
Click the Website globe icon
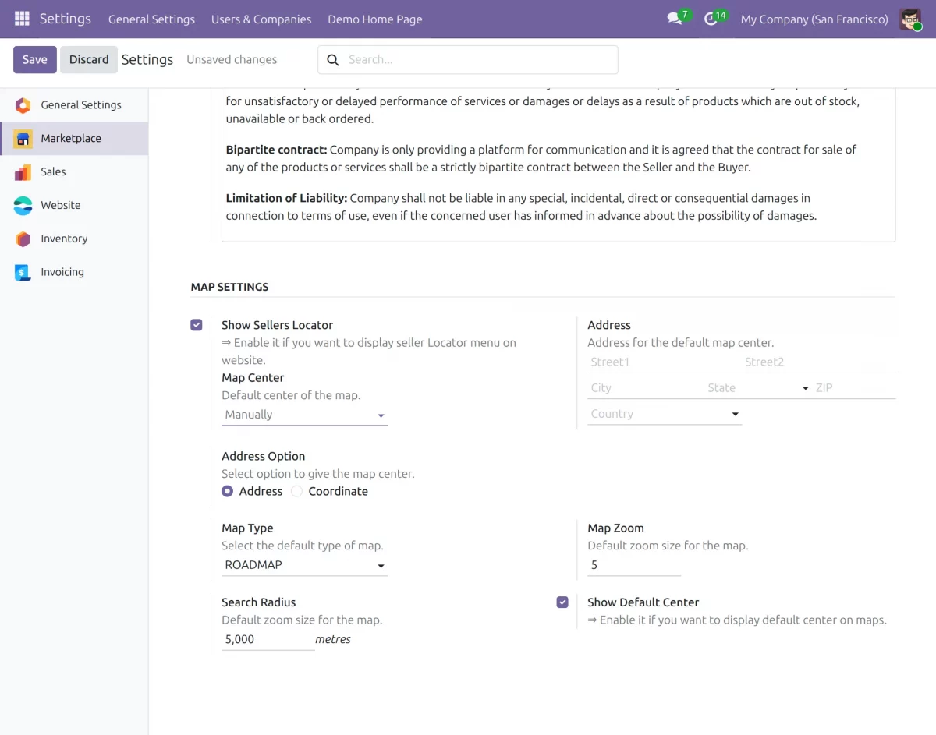point(23,206)
